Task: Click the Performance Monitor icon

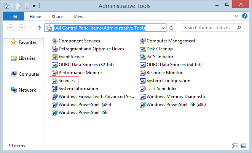Action: pyautogui.click(x=55, y=73)
